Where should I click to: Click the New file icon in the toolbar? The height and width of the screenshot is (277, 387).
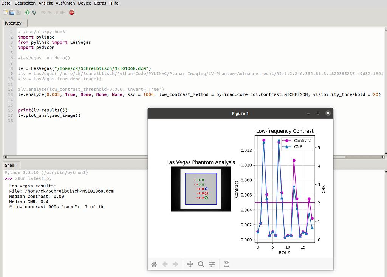(x=5, y=12)
